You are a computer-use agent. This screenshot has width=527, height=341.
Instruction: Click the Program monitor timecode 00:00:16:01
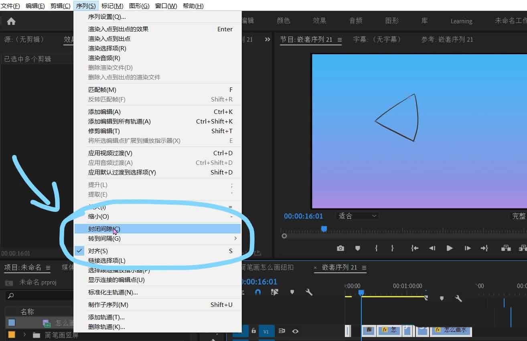point(303,216)
